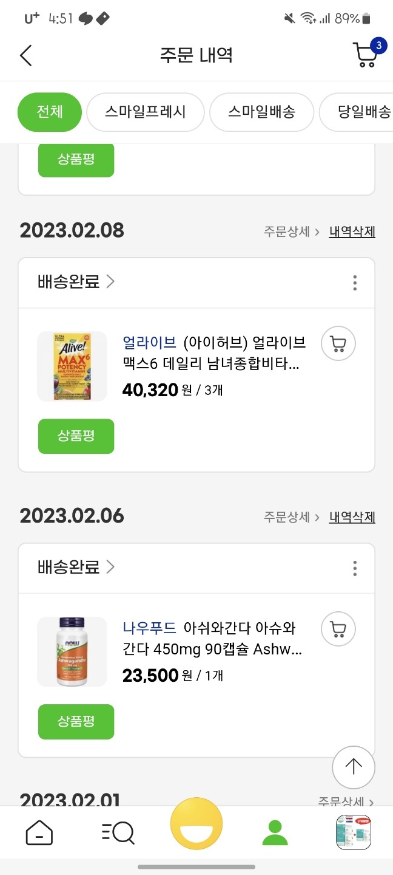Tap 내역삭제 for the 2023.02.06 order
The image size is (393, 875).
[x=352, y=517]
